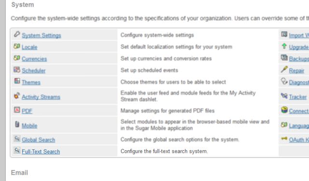This screenshot has width=309, height=181.
Task: Click 'Choose themes for users' description text
Action: [x=173, y=82]
